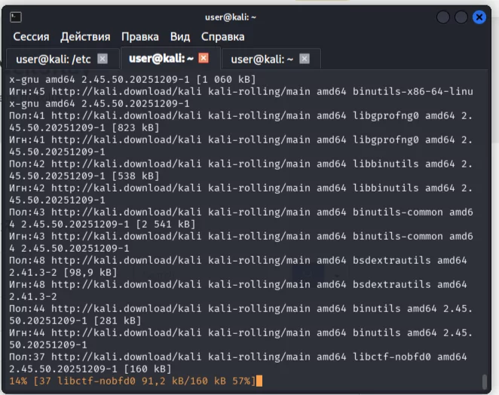Click the terminal icon in the title bar
This screenshot has width=499, height=395.
(x=16, y=17)
